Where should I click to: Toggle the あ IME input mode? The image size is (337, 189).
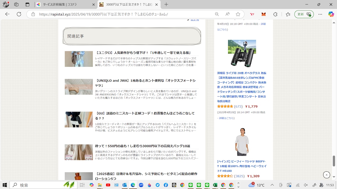click(321, 185)
